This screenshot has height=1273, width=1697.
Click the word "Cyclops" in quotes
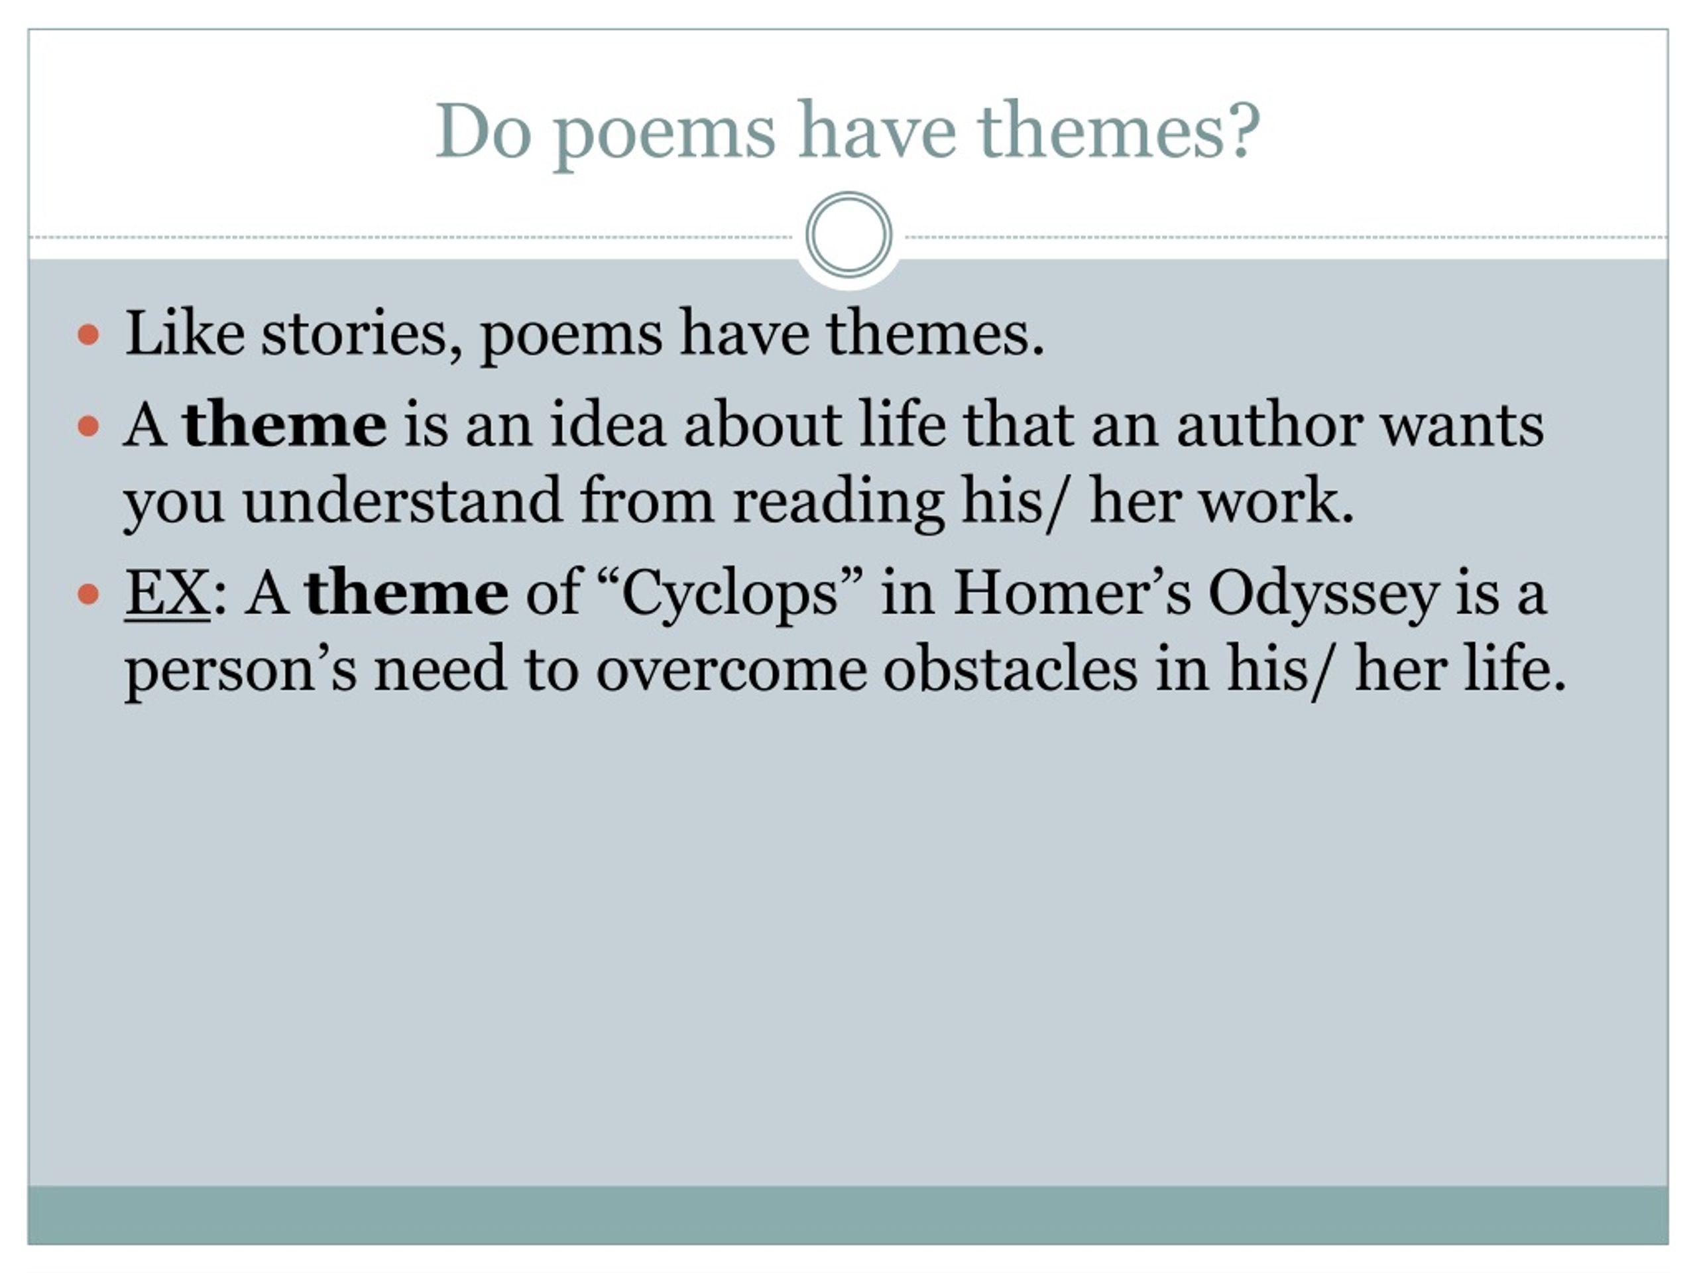click(x=729, y=595)
